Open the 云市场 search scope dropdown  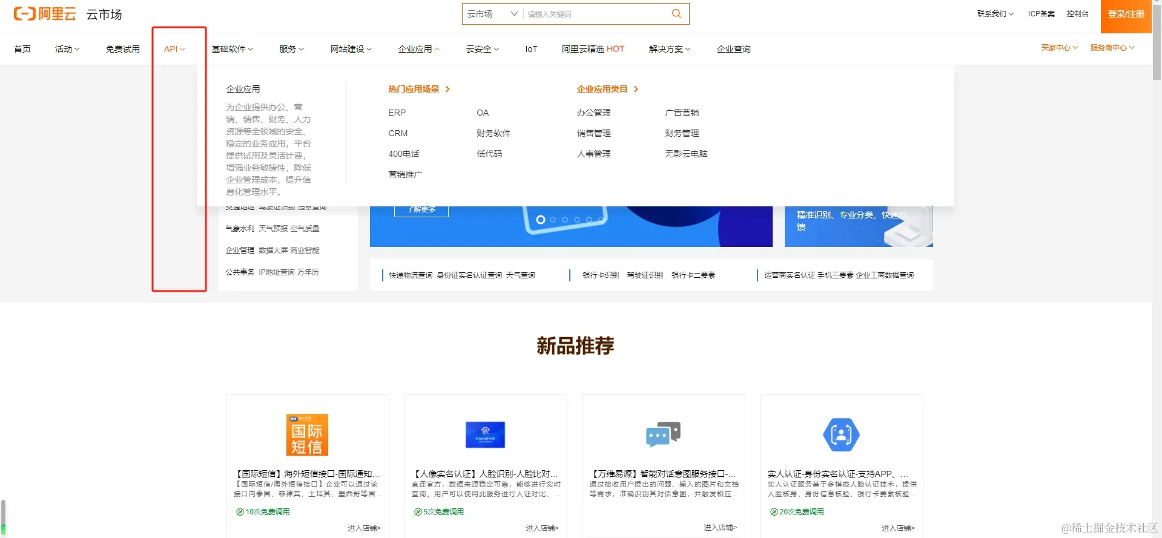click(x=492, y=13)
